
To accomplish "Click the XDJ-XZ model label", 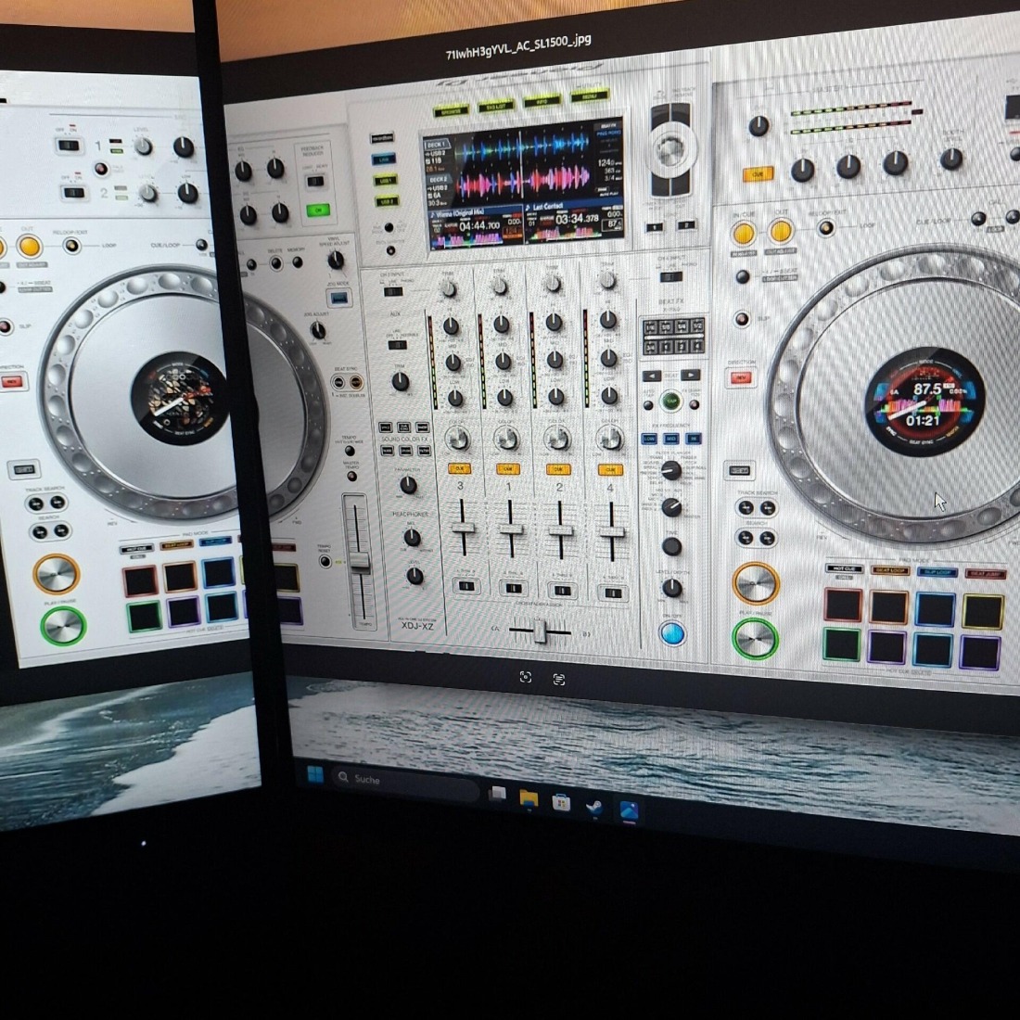I will coord(417,626).
